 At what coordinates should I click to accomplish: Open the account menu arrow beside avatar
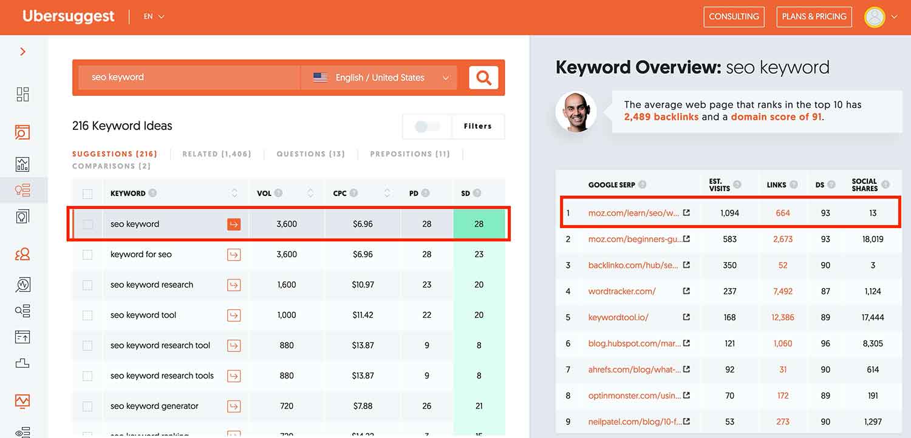(895, 18)
